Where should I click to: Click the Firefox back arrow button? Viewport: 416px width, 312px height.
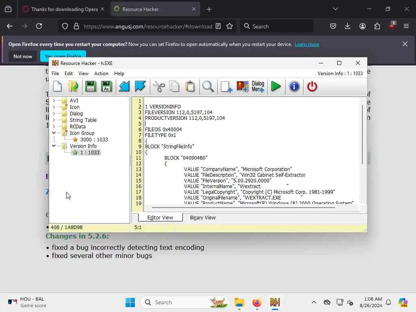point(10,26)
